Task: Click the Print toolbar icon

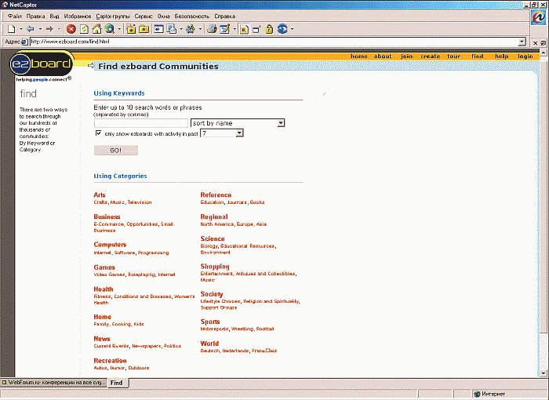Action: (x=211, y=29)
